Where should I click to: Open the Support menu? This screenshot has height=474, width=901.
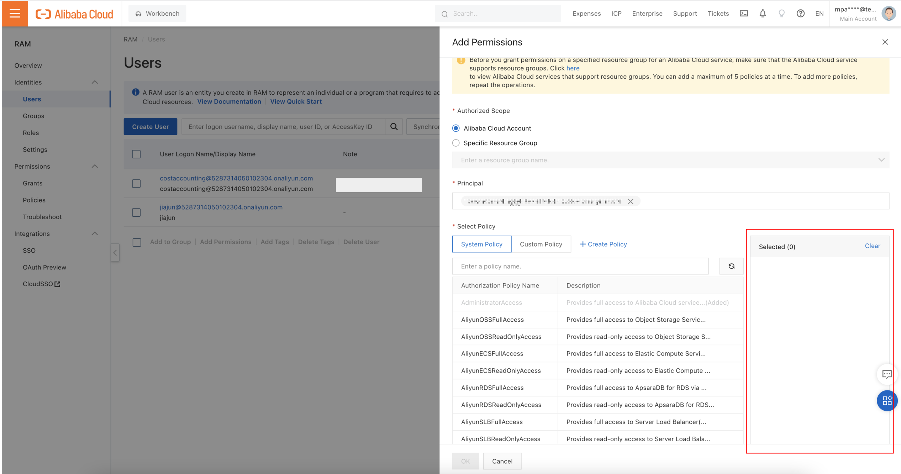[x=685, y=14]
